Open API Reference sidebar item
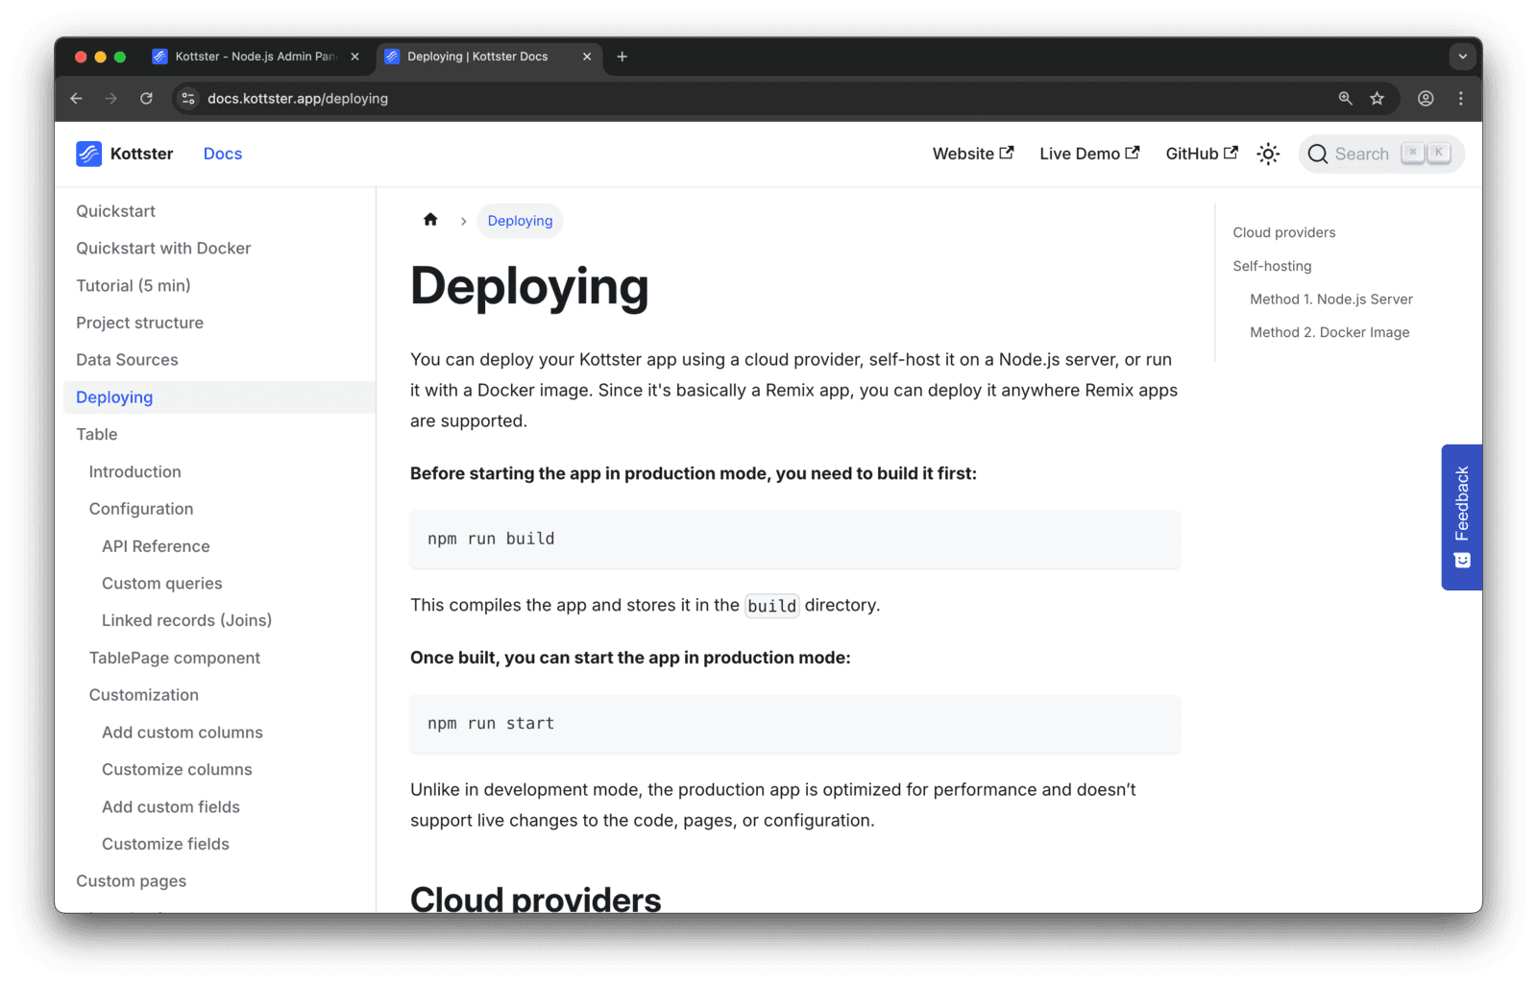 tap(156, 546)
